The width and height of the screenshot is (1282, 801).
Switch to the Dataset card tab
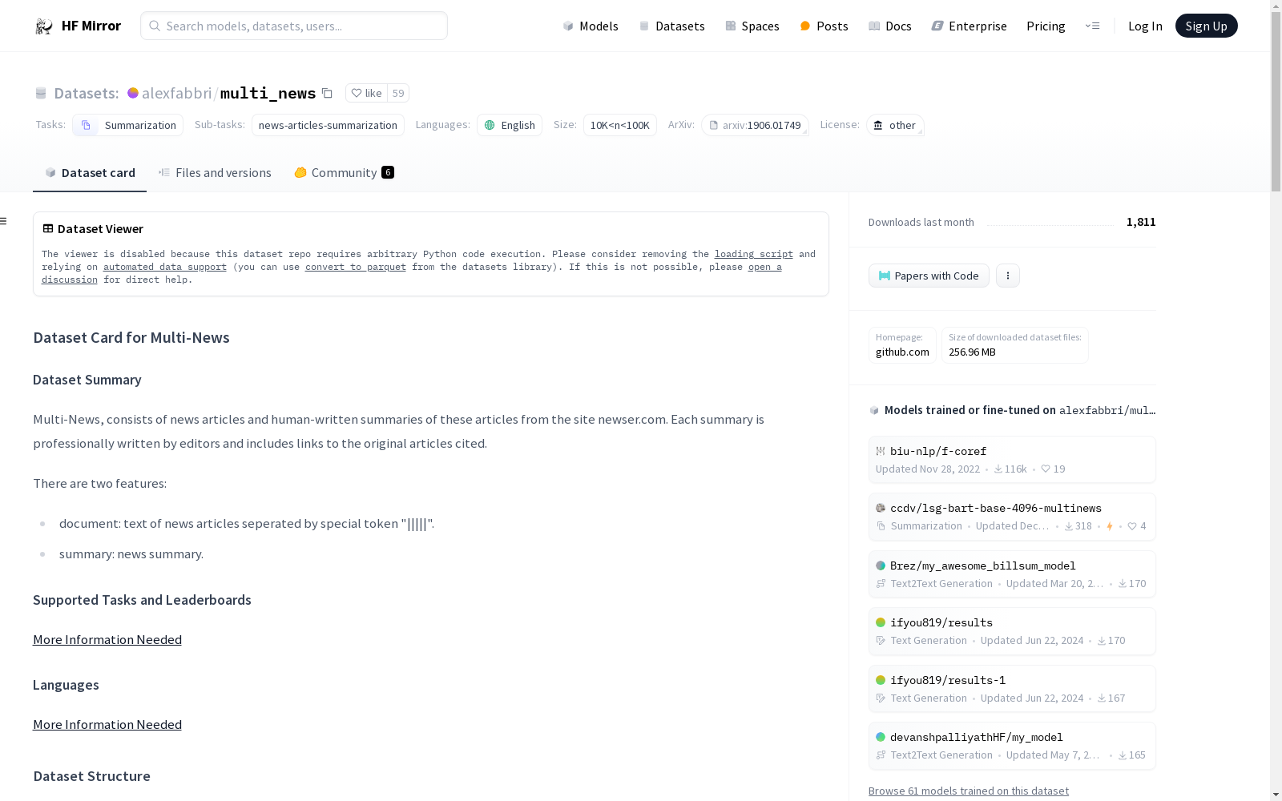(90, 173)
